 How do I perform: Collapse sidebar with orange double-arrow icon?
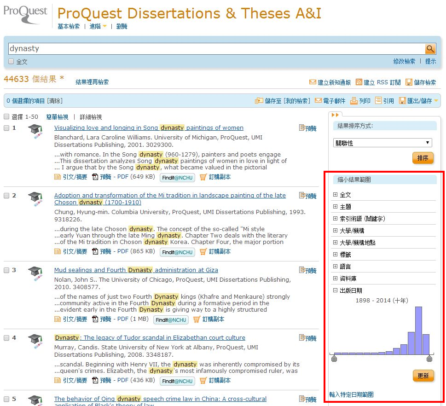pos(335,115)
